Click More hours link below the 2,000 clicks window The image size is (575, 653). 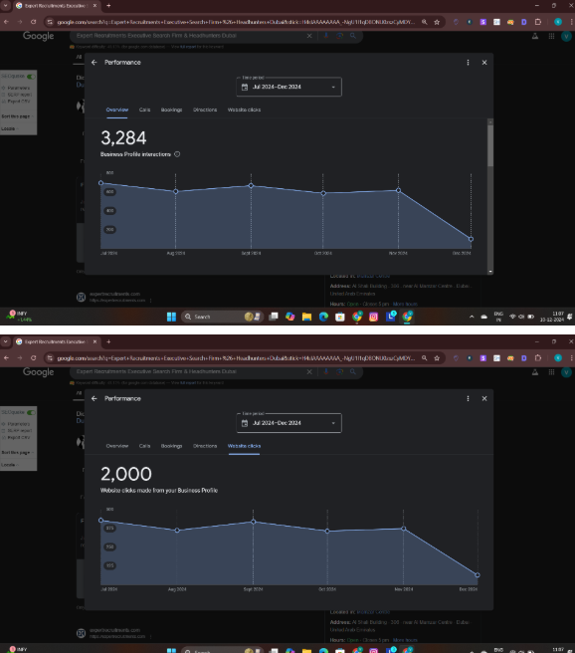click(405, 640)
